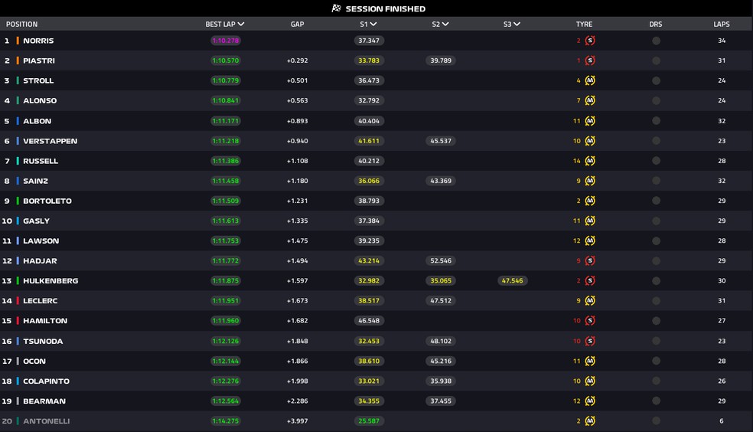Click Stroll's gap value +0.501

coord(297,80)
